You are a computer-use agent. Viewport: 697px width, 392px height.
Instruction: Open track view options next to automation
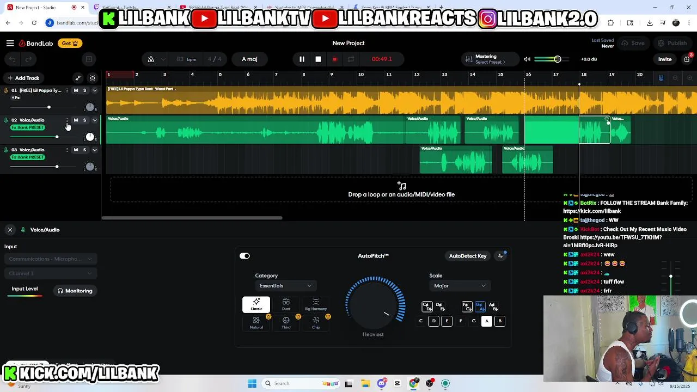pyautogui.click(x=93, y=78)
